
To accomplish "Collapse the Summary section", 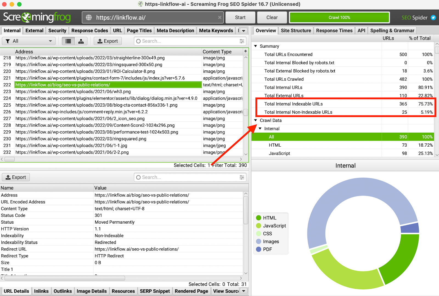I will click(x=256, y=46).
